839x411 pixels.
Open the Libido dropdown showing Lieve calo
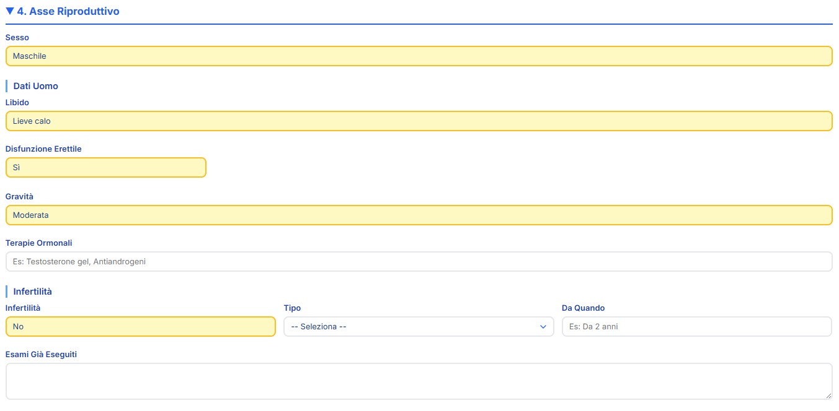pos(419,121)
